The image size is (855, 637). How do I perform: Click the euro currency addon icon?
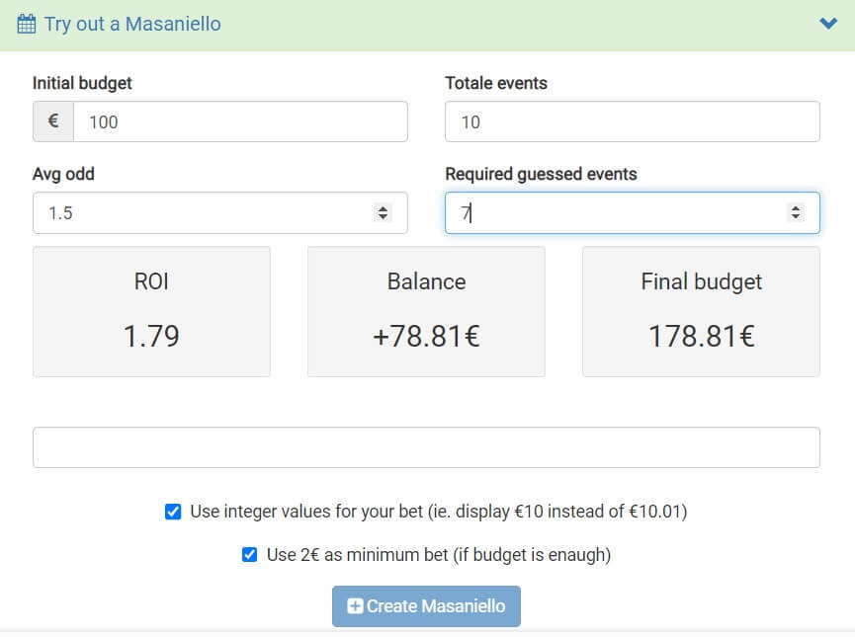53,120
